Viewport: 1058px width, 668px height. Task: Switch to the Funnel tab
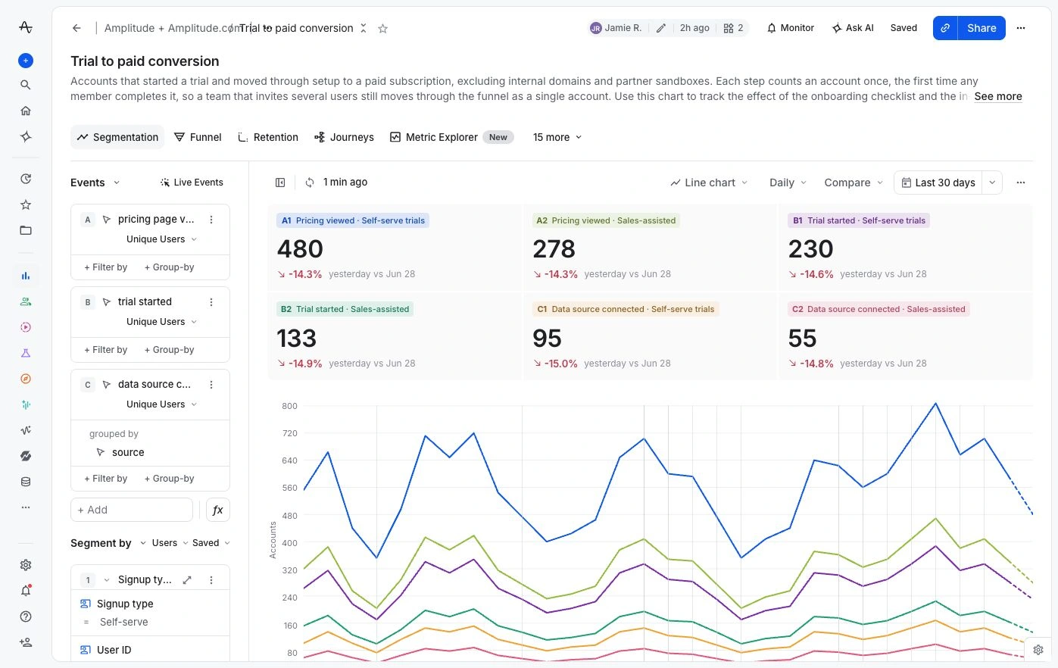click(198, 137)
